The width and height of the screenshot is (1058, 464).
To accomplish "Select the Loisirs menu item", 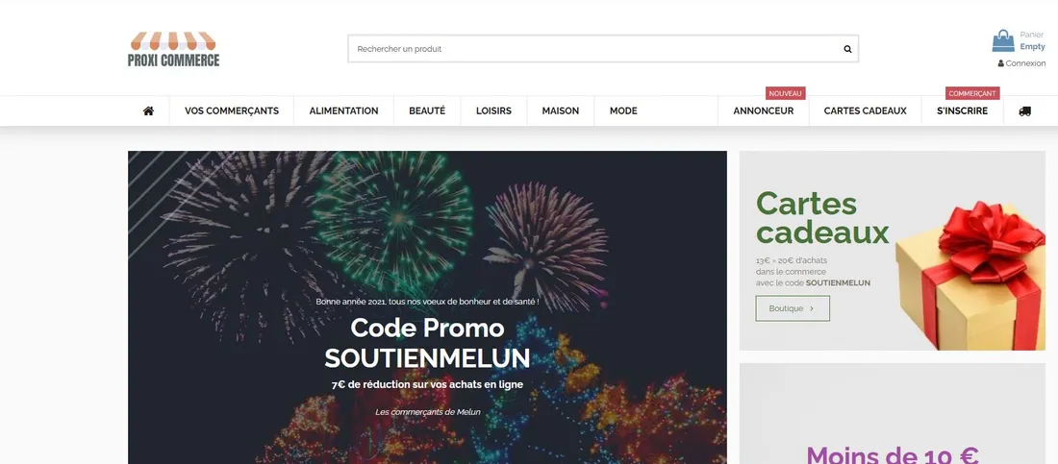I will click(x=493, y=111).
